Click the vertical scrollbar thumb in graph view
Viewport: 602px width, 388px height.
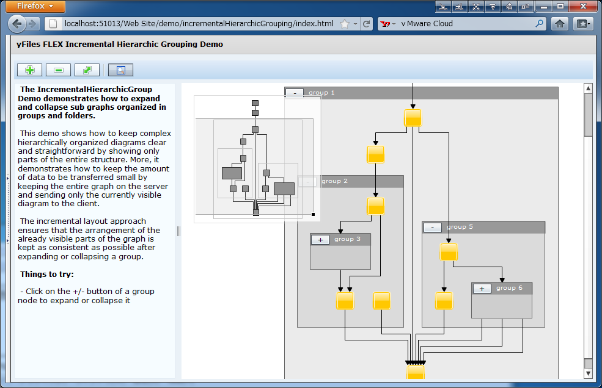point(588,115)
